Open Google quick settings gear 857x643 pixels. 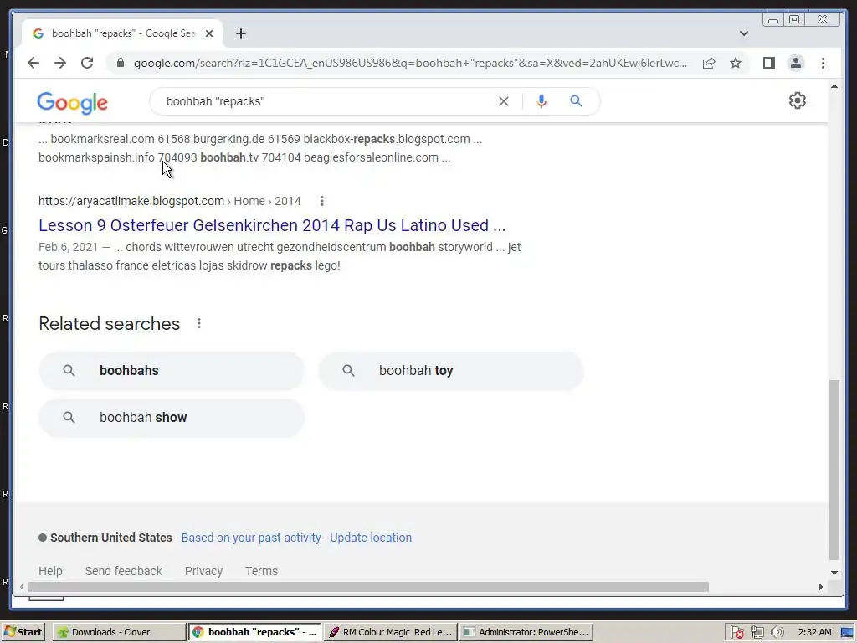pyautogui.click(x=798, y=100)
